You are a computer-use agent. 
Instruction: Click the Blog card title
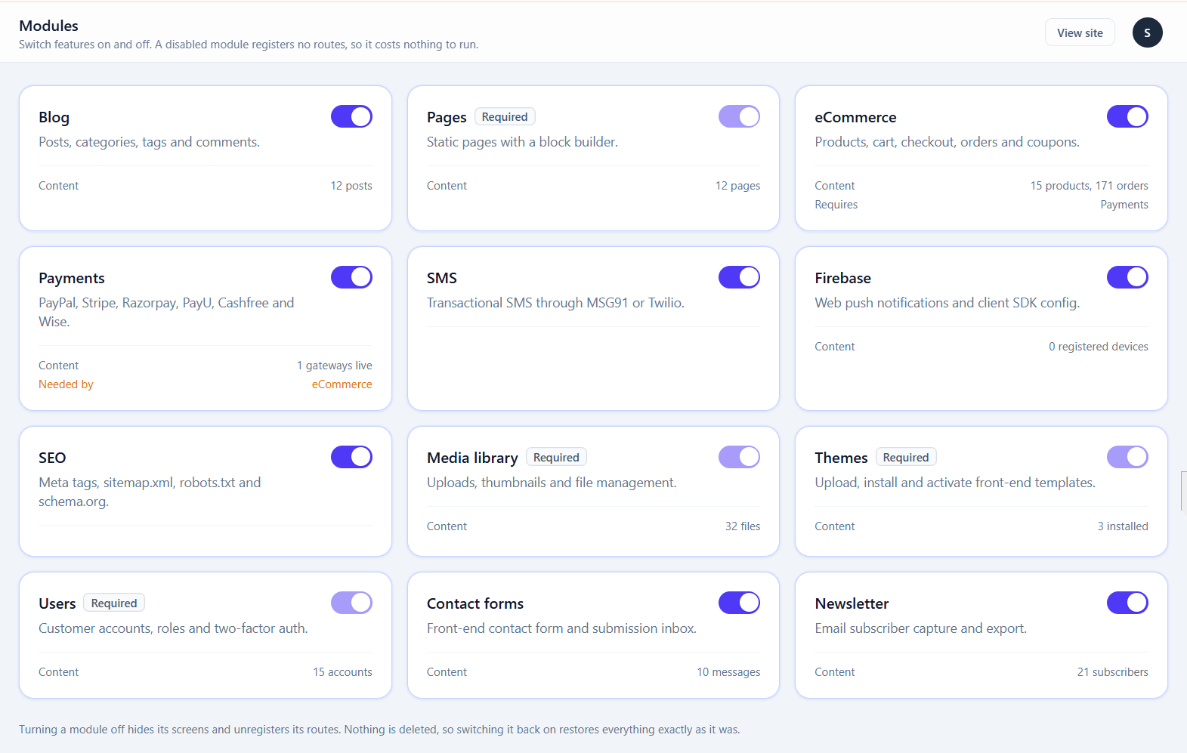coord(54,117)
